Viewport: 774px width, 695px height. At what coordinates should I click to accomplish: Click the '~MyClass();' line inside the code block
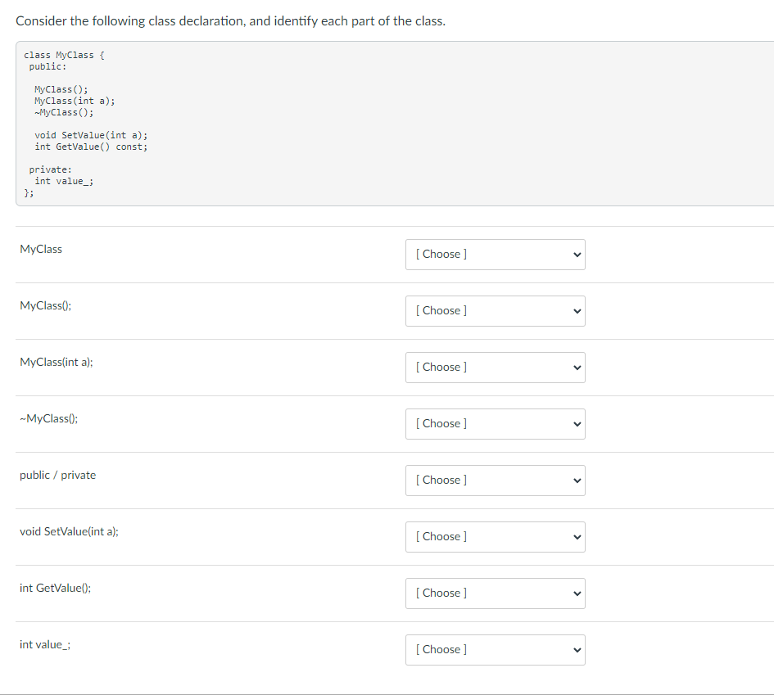63,112
